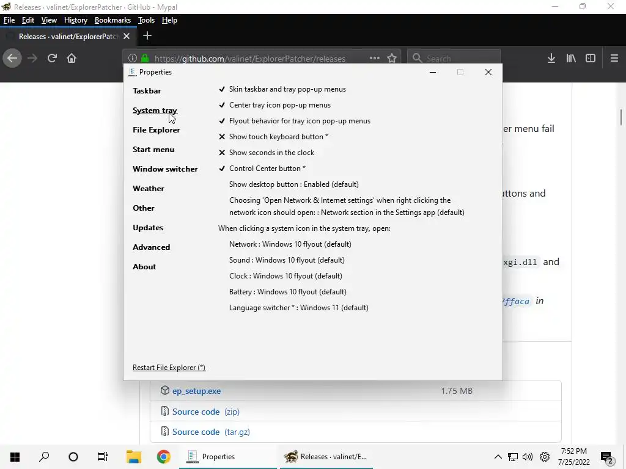The image size is (626, 469).
Task: Change Sound flyout option
Action: click(x=287, y=260)
